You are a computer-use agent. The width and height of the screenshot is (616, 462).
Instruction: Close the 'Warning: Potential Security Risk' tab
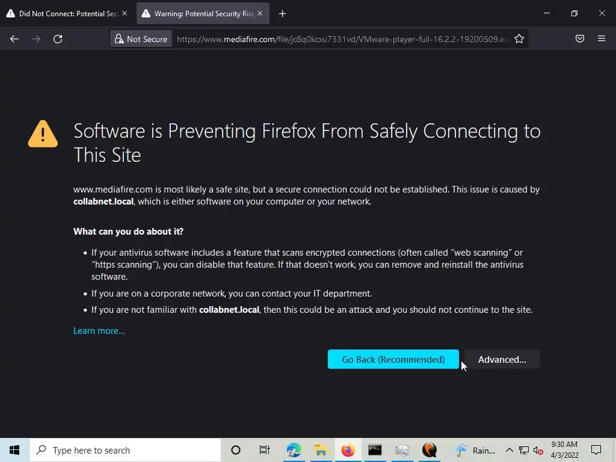pyautogui.click(x=260, y=13)
